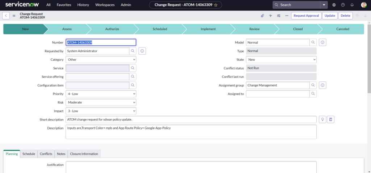
Task: Open the Category dropdown
Action: (101, 60)
